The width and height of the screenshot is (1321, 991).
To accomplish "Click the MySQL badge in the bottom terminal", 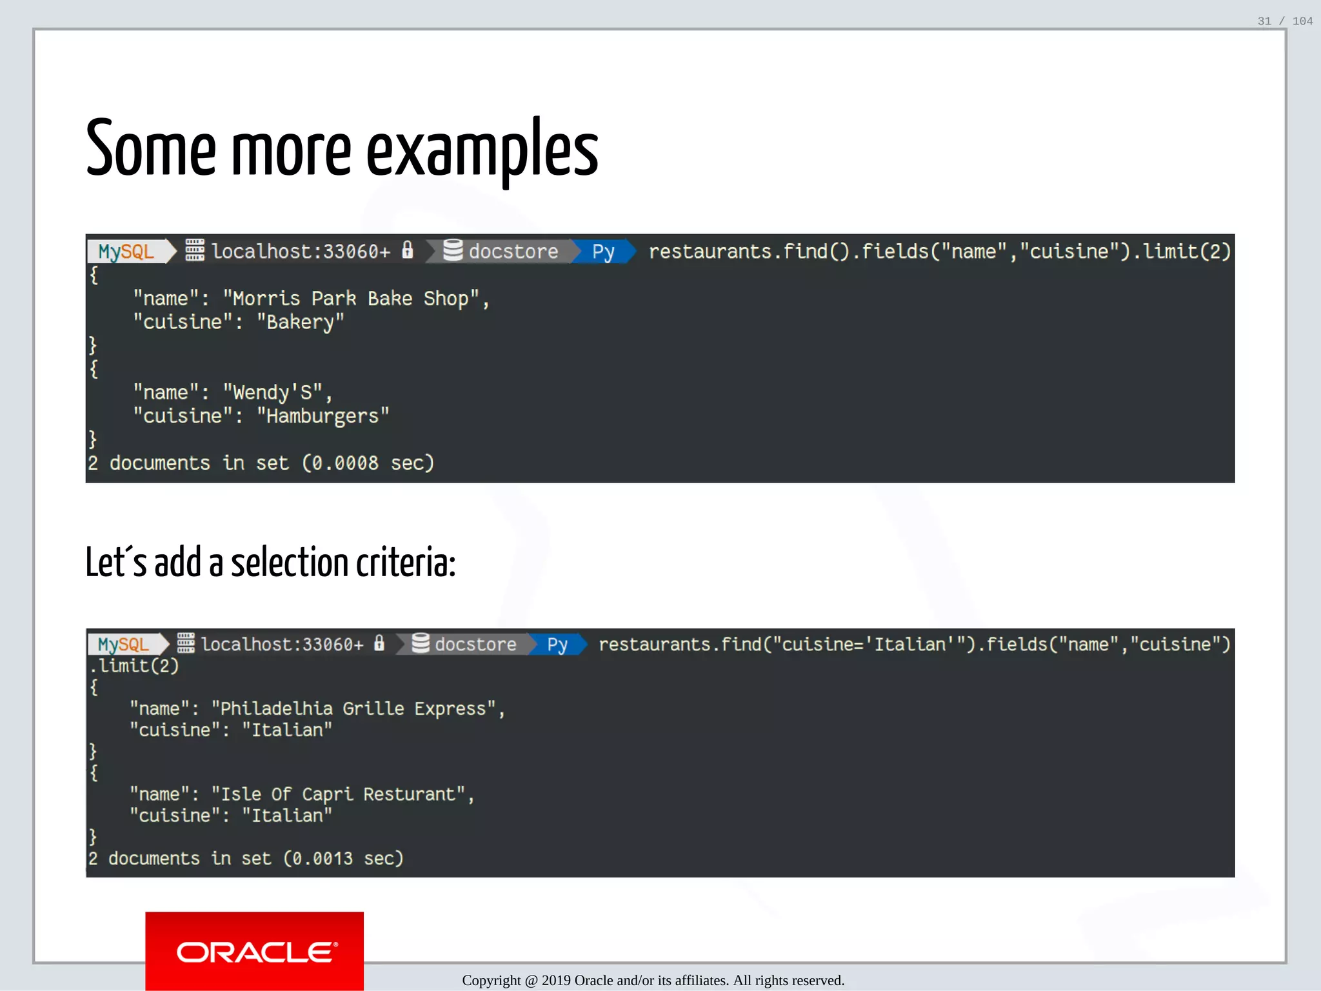I will coord(123,644).
